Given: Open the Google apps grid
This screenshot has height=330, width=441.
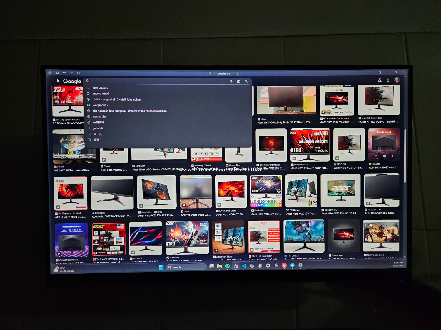Looking at the screenshot, I should [x=389, y=80].
